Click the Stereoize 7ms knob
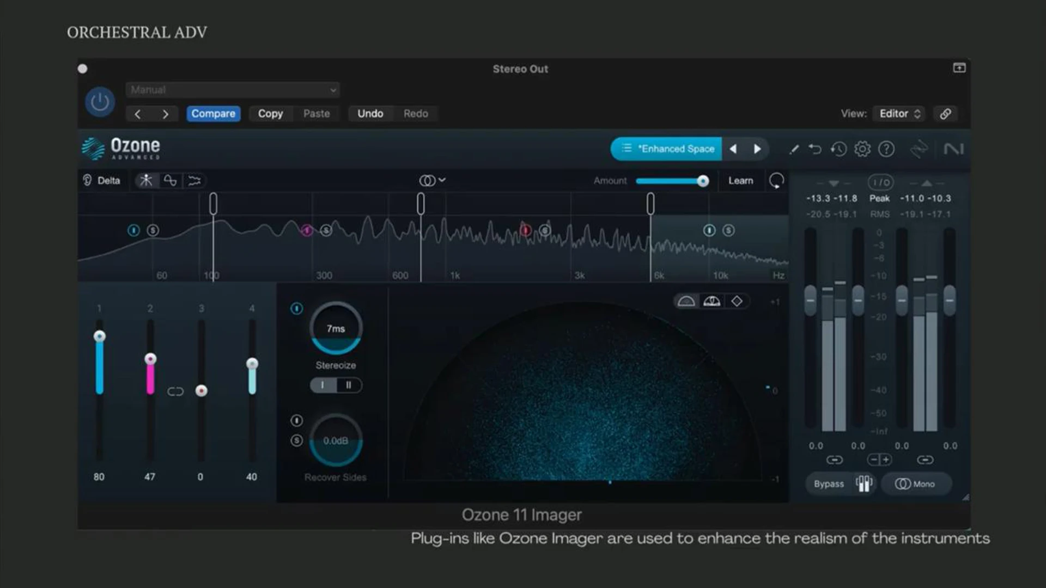Image resolution: width=1046 pixels, height=588 pixels. click(336, 328)
